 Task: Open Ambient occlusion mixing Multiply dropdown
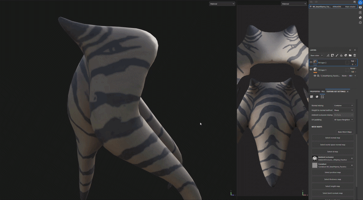(343, 115)
